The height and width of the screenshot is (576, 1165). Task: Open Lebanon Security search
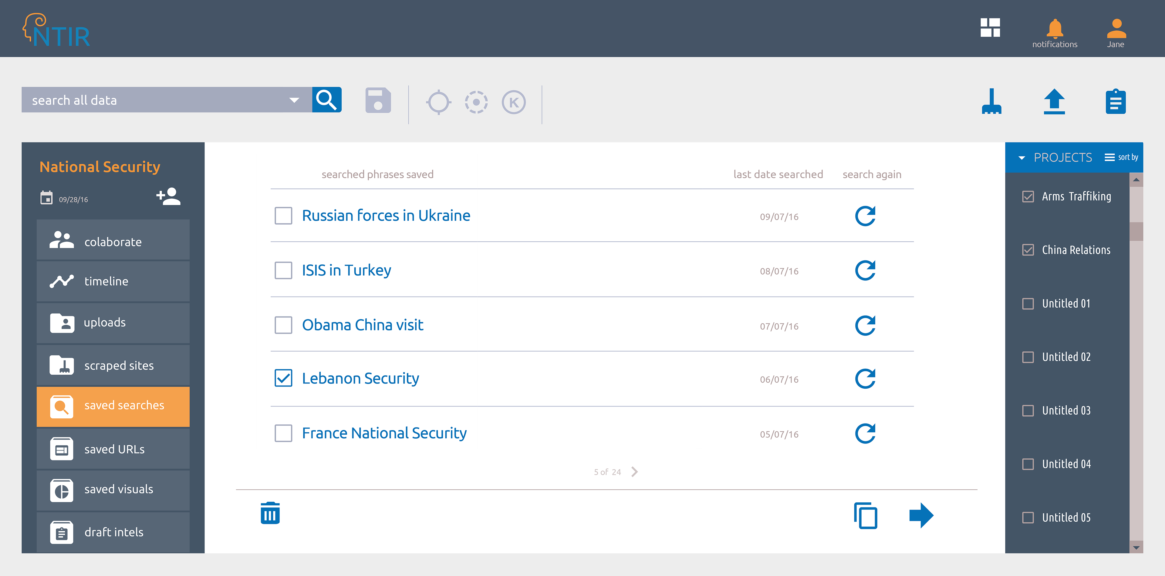pyautogui.click(x=360, y=378)
